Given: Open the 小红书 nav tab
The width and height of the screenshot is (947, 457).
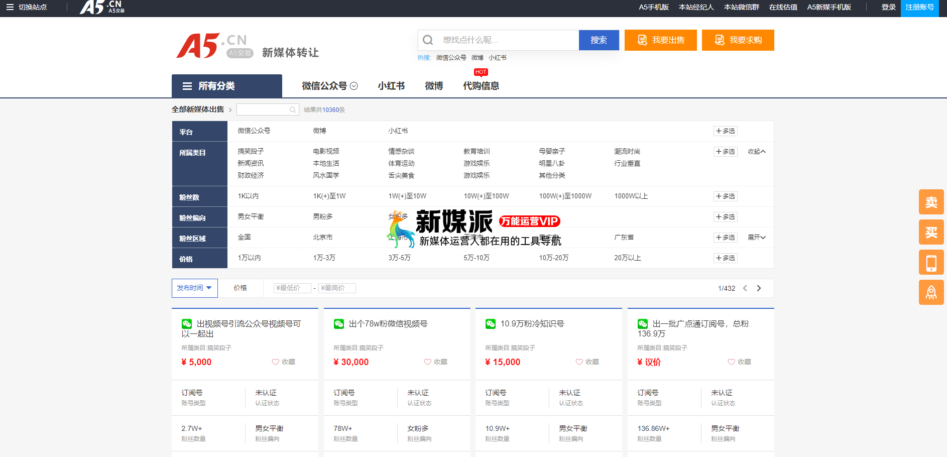Looking at the screenshot, I should [391, 86].
